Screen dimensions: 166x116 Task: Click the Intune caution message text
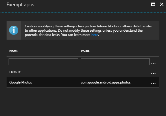pyautogui.click(x=88, y=30)
